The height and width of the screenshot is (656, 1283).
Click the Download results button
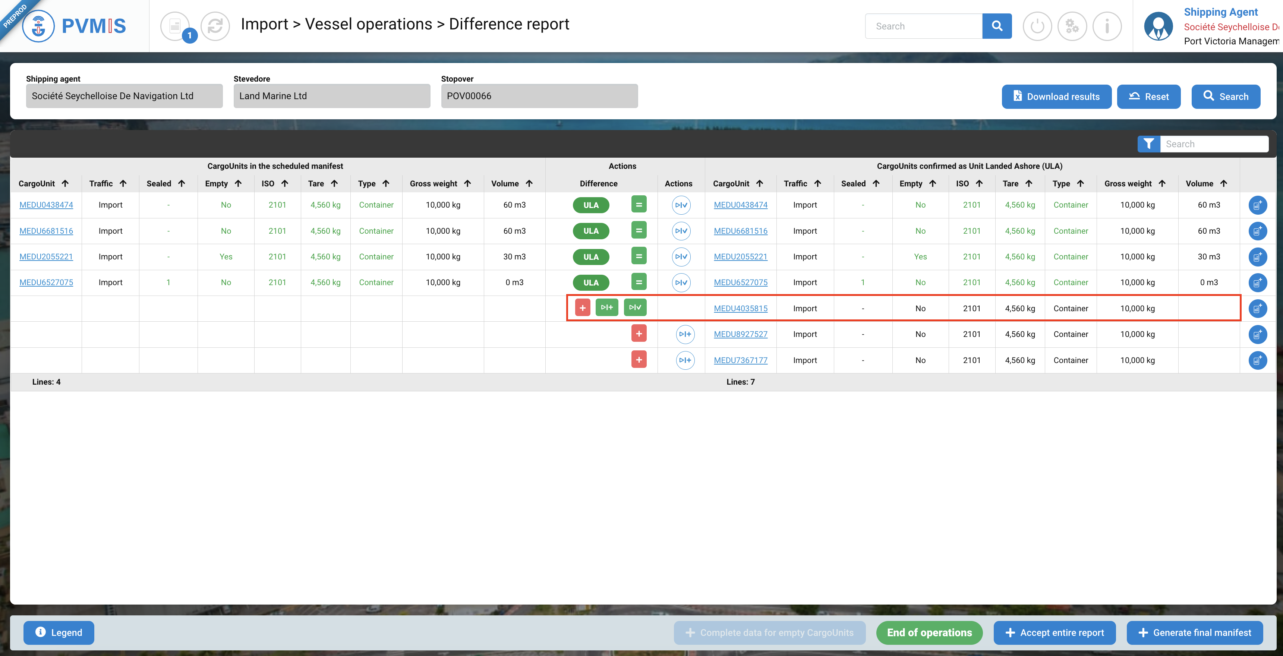pos(1056,97)
